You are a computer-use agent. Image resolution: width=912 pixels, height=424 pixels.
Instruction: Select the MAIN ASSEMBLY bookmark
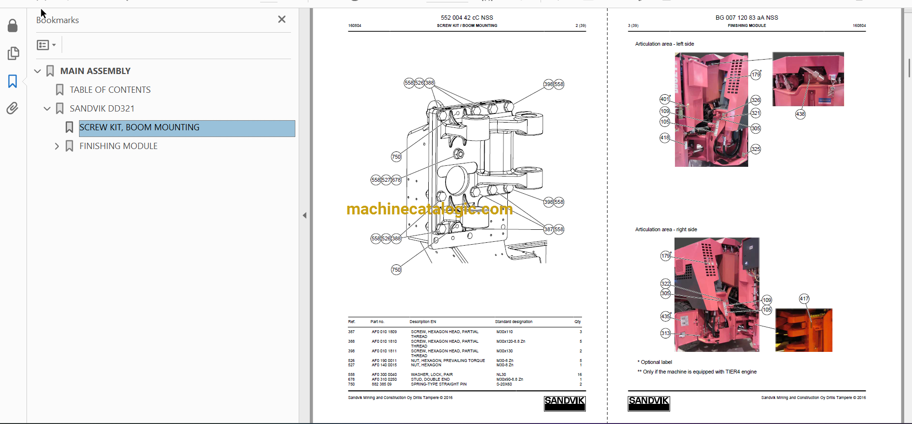point(95,71)
